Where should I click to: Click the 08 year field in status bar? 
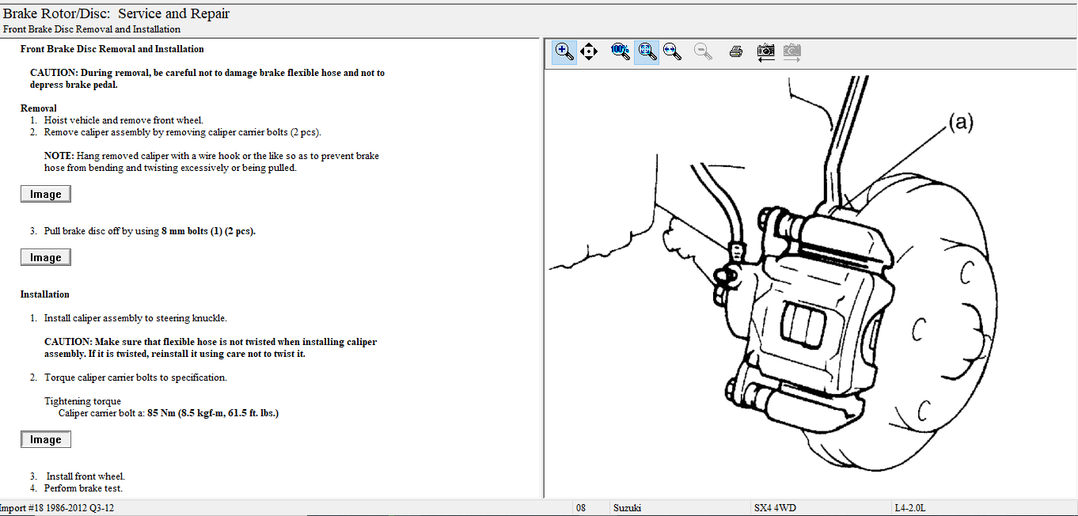pyautogui.click(x=581, y=508)
